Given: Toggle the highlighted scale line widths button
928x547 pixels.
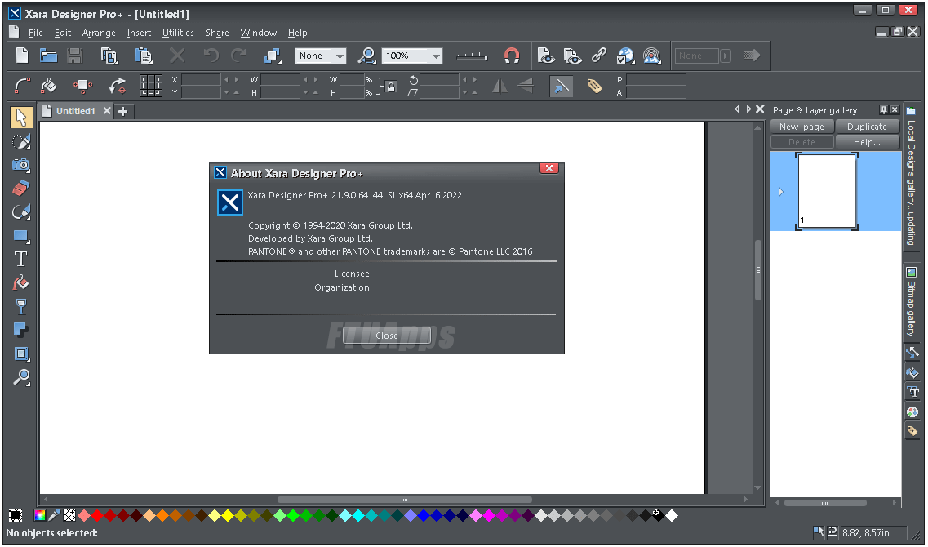Looking at the screenshot, I should pyautogui.click(x=561, y=87).
